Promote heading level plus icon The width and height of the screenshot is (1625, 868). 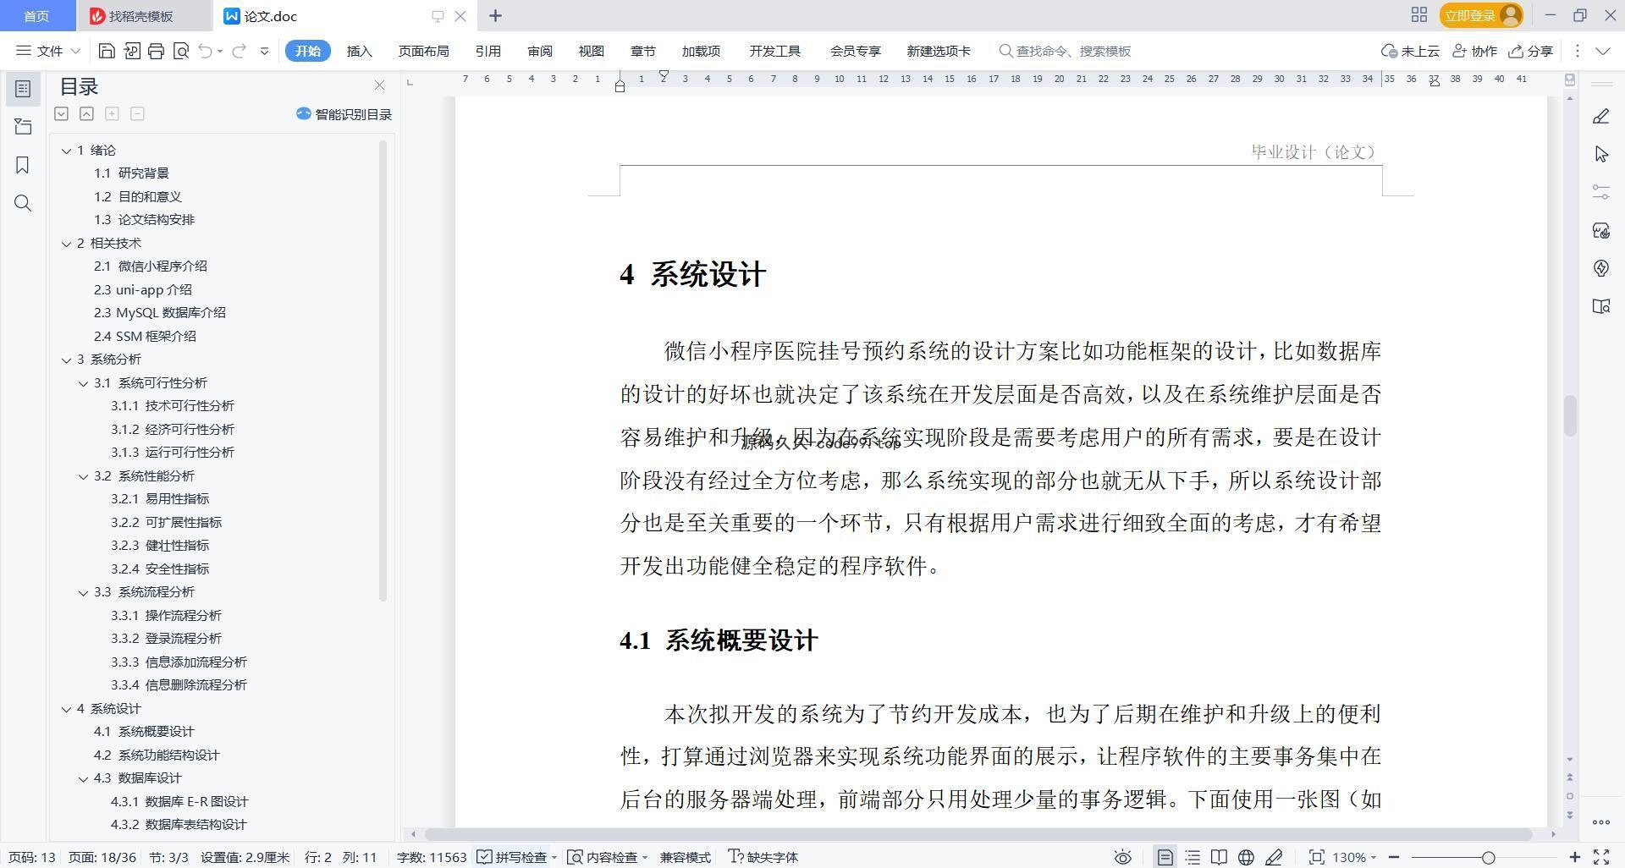[112, 113]
